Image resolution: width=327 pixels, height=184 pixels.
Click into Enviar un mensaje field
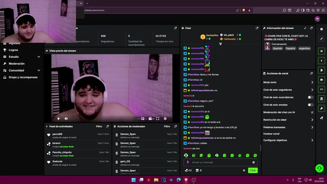220,162
